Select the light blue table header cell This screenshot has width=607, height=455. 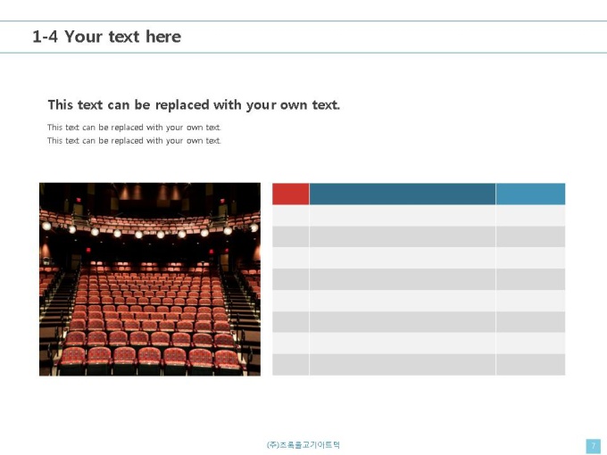tap(530, 194)
